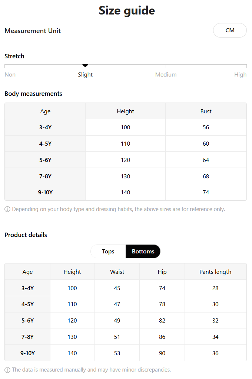Viewport: 252px width, 379px height.
Task: Click the Height header in Body measurements table
Action: click(125, 111)
